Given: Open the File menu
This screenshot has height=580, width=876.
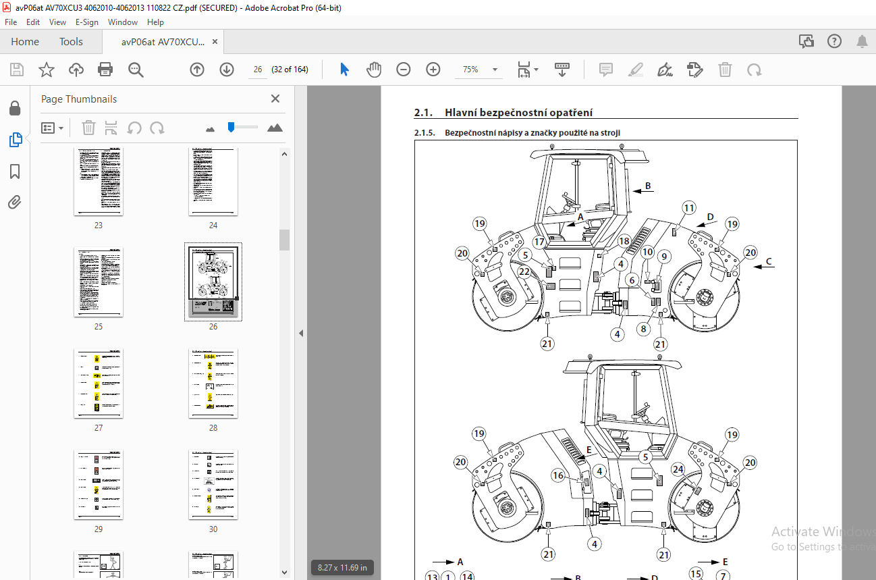Looking at the screenshot, I should coord(11,22).
